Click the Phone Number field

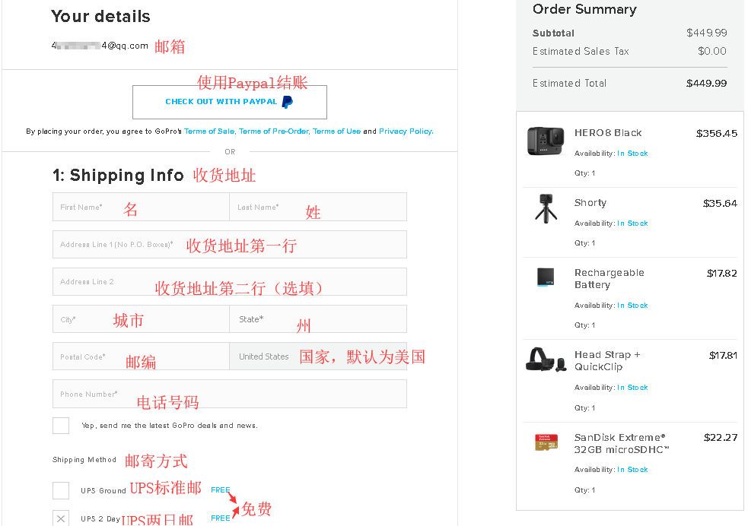tap(230, 394)
